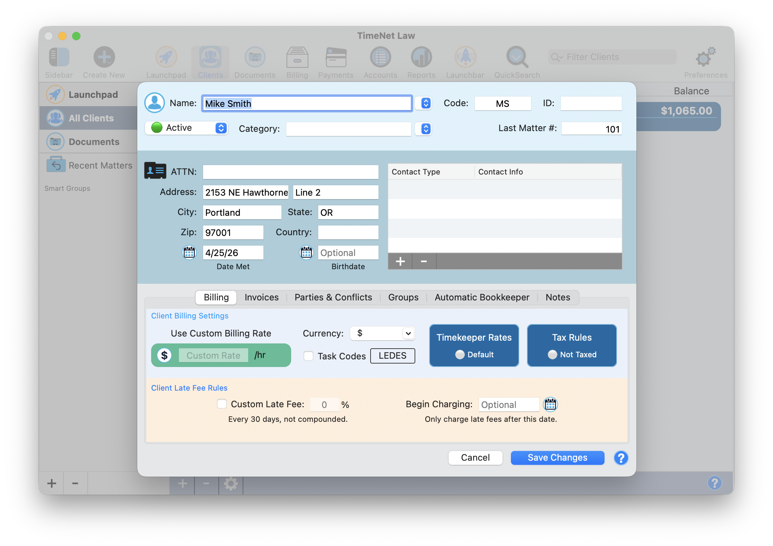Open QuickSearch from the toolbar
This screenshot has width=773, height=546.
tap(517, 57)
